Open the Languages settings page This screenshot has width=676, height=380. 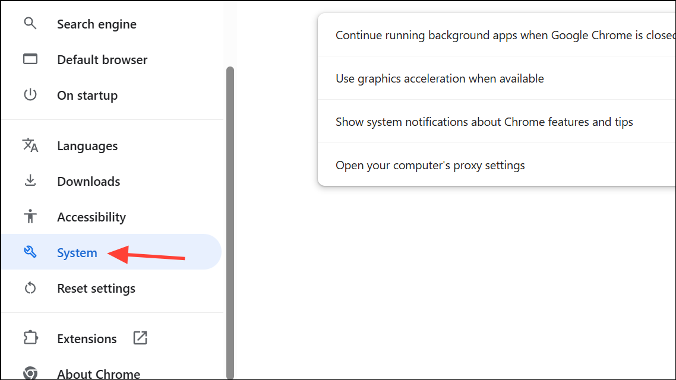[x=87, y=146]
